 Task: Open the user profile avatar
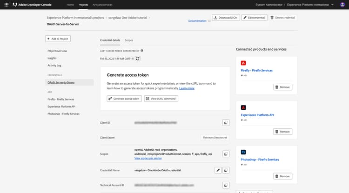(x=342, y=5)
